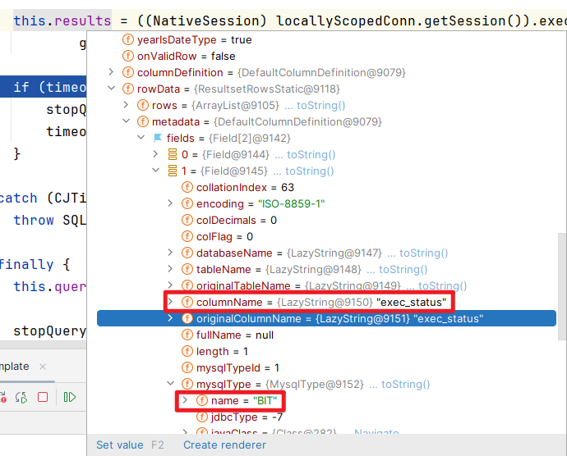This screenshot has width=567, height=456.
Task: Select the colFlag = 0 row
Action: pyautogui.click(x=217, y=236)
